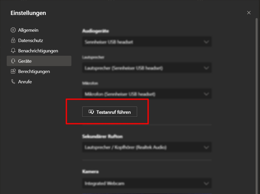Click the settings dialog vertical scrollbar
Viewport: 260px width, 194px height.
click(x=257, y=106)
